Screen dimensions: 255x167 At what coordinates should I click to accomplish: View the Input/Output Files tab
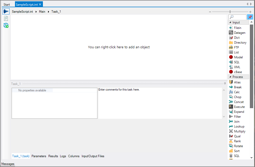93,156
